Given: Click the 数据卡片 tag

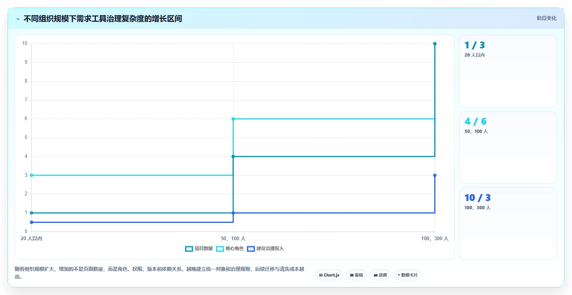Looking at the screenshot, I should 407,275.
